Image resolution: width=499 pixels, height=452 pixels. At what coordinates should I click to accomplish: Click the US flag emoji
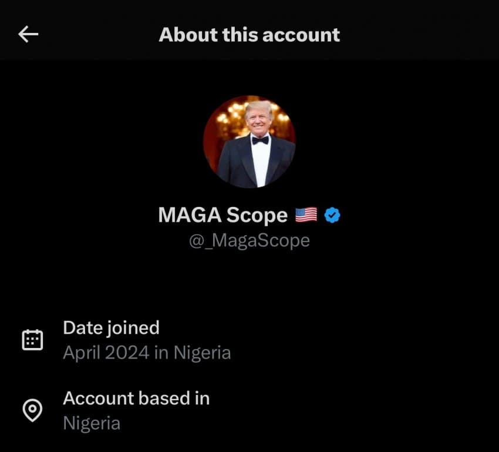point(306,215)
